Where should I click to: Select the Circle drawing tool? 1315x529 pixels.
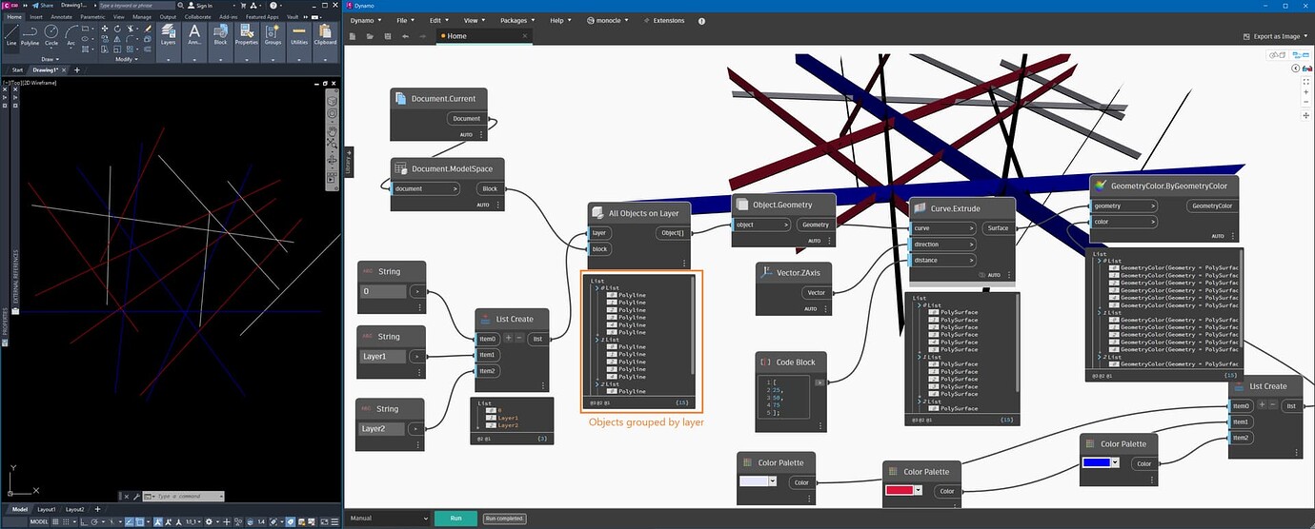pyautogui.click(x=51, y=34)
